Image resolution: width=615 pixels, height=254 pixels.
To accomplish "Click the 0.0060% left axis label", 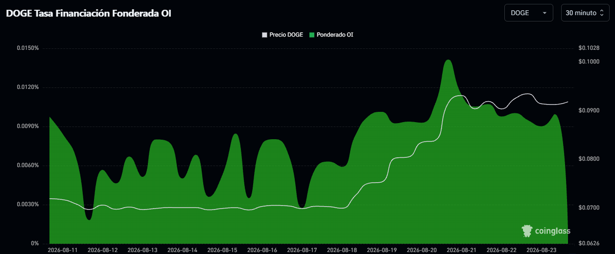I will pyautogui.click(x=28, y=166).
